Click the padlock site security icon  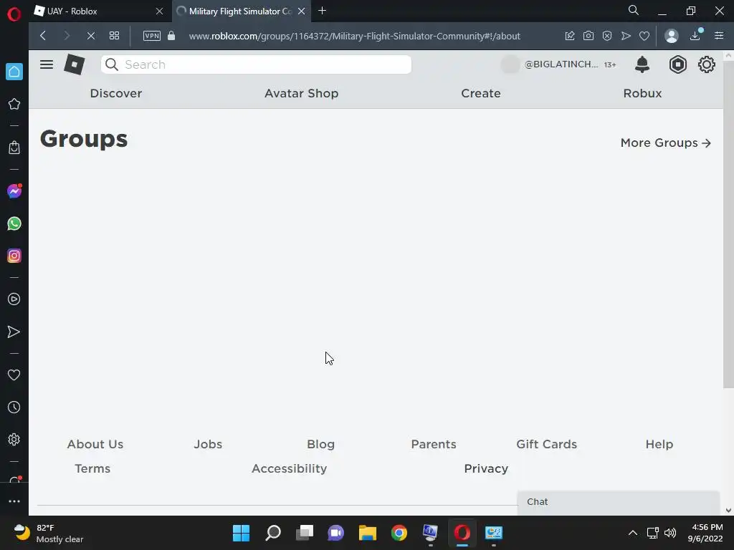pos(171,36)
